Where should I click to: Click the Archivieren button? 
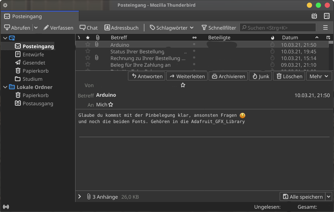pyautogui.click(x=228, y=76)
